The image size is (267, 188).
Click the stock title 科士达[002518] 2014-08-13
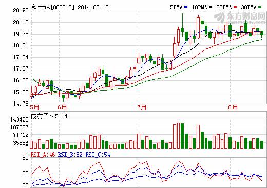(x=70, y=7)
